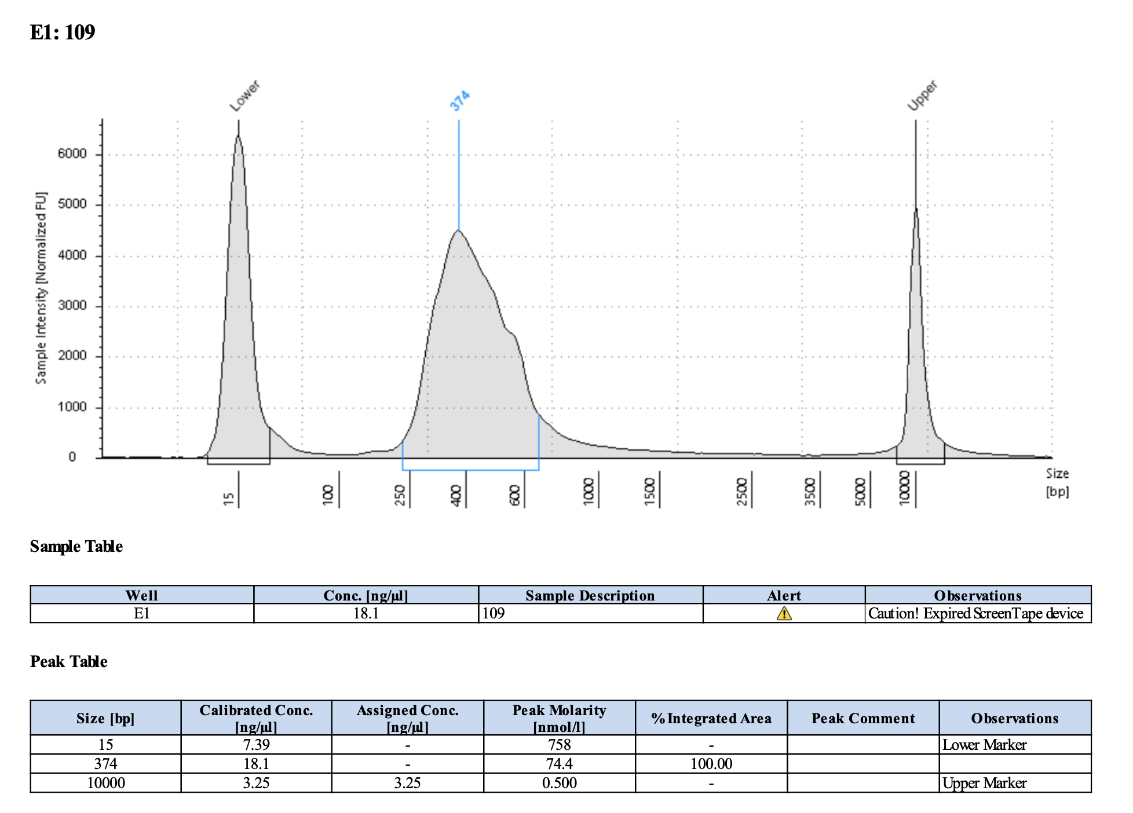Click the Upper marker label
The image size is (1133, 813).
(922, 96)
